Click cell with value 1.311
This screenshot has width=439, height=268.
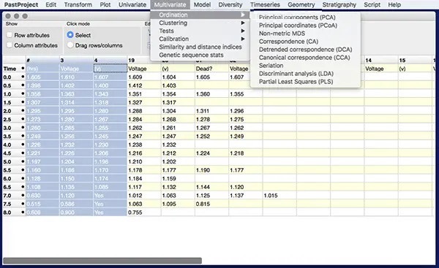211,111
